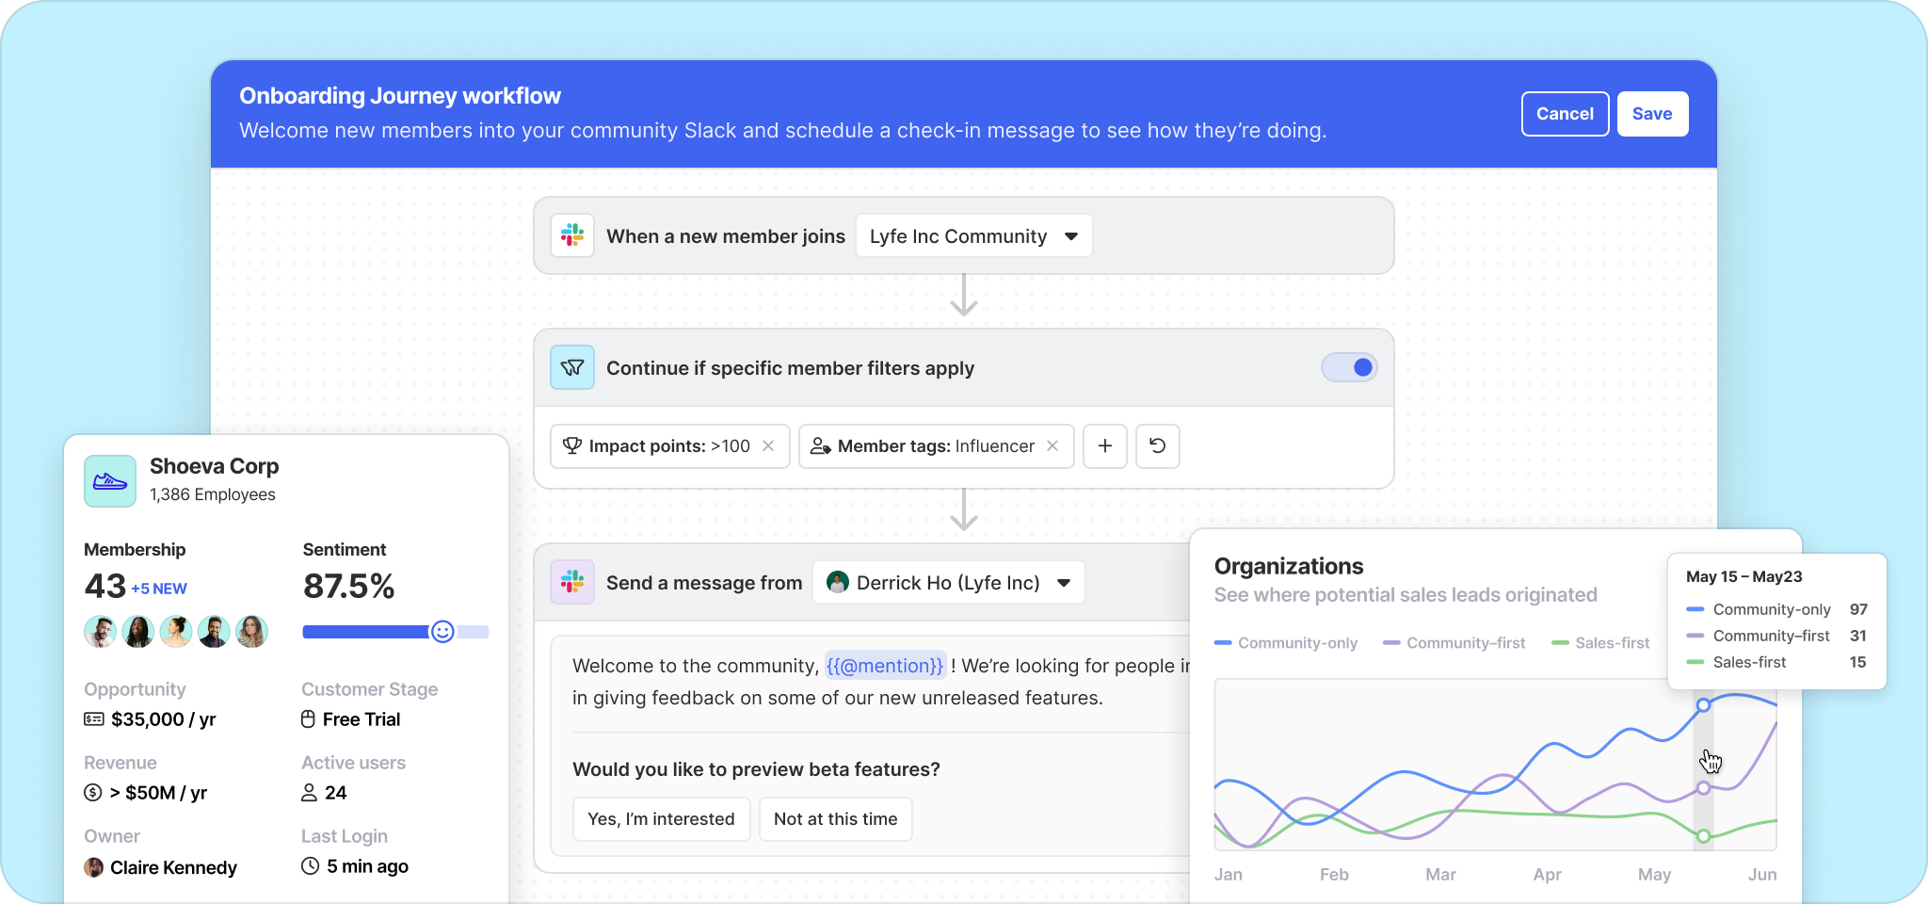The image size is (1928, 904).
Task: Open the Lyfe Inc Community dropdown
Action: pyautogui.click(x=974, y=235)
